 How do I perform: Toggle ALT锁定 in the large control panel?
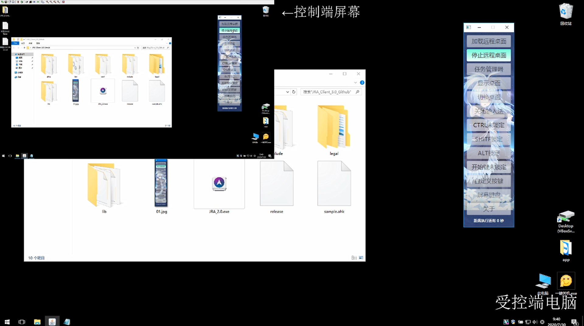pos(488,153)
